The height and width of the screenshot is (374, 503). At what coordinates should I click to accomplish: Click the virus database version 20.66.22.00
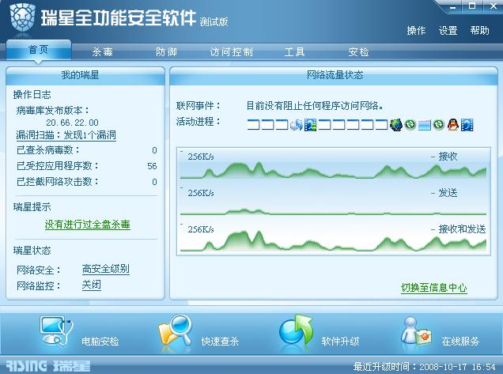pos(72,123)
